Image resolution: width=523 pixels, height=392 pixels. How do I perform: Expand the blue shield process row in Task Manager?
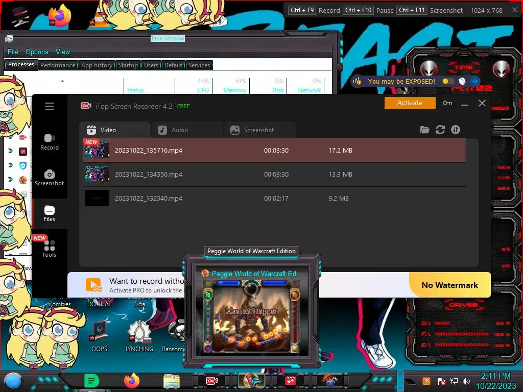point(11,165)
